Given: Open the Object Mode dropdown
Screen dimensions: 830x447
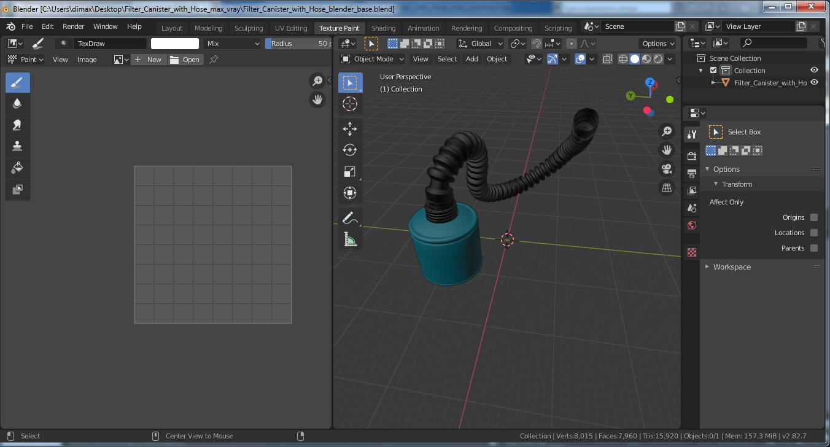Looking at the screenshot, I should click(373, 59).
